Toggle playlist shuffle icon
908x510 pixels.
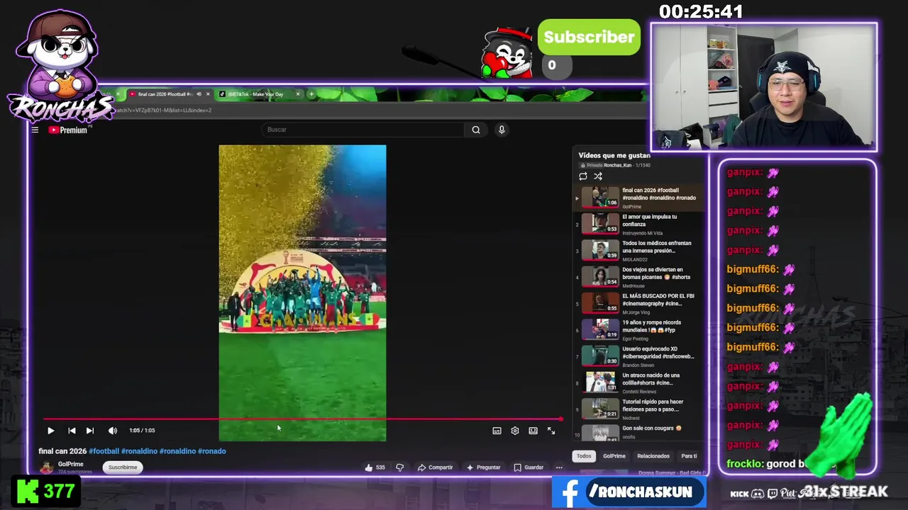click(598, 176)
